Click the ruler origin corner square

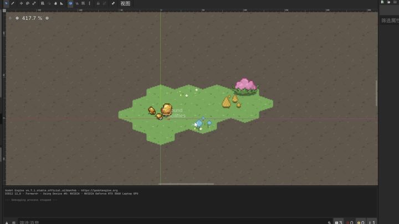4,11
